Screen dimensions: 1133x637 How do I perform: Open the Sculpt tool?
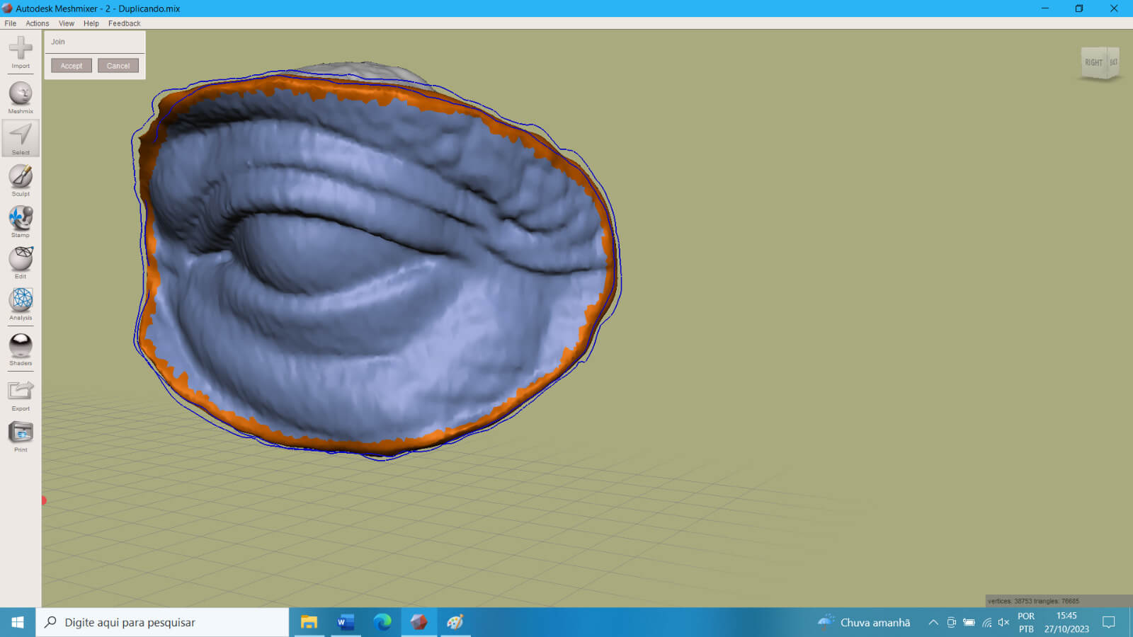point(21,180)
